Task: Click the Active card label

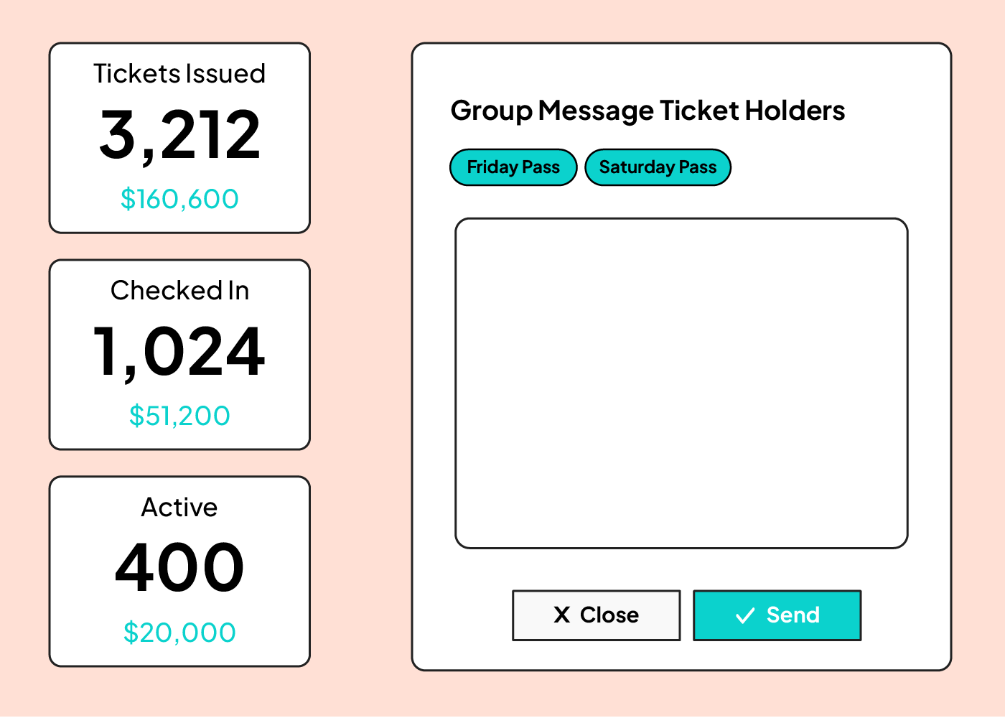Action: click(179, 508)
